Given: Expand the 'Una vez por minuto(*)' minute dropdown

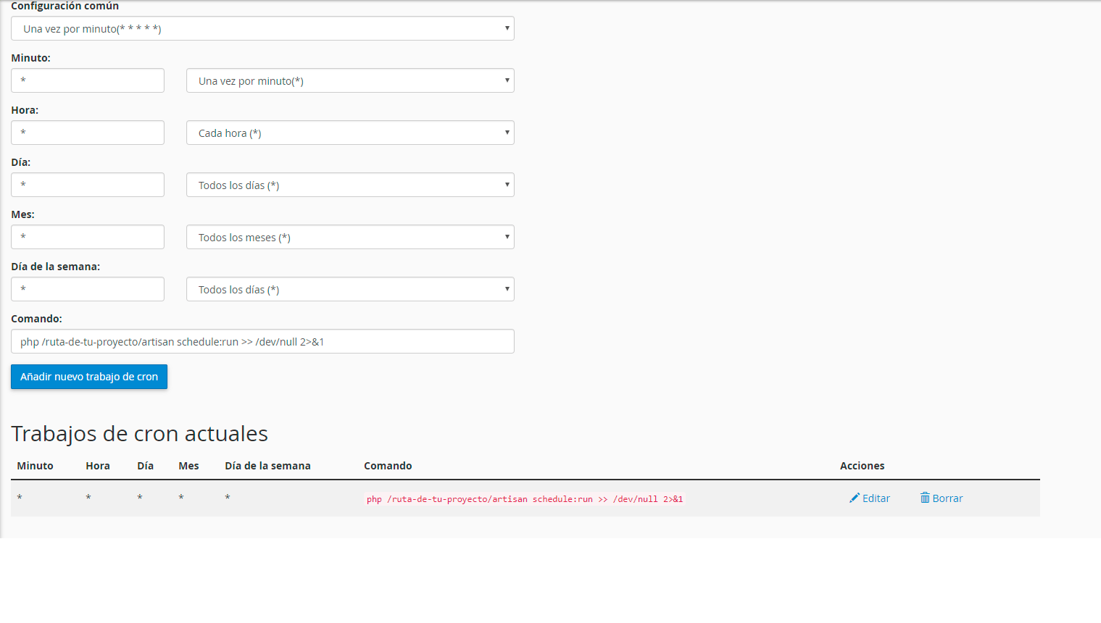Looking at the screenshot, I should coord(350,80).
